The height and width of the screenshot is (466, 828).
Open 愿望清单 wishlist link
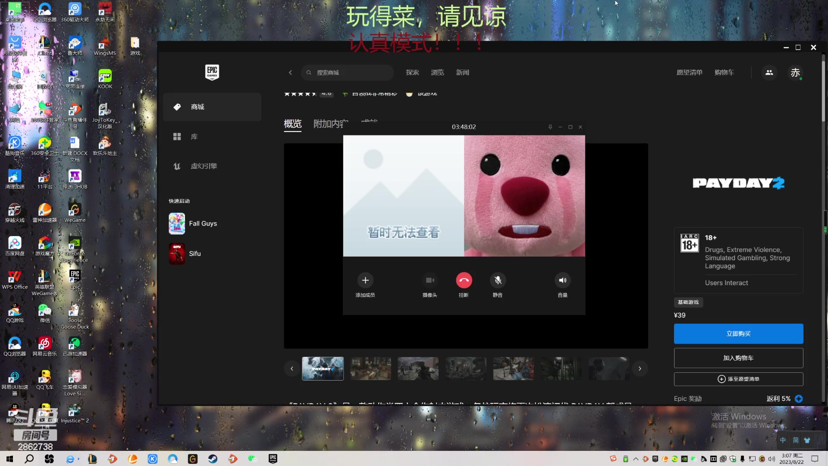point(689,72)
